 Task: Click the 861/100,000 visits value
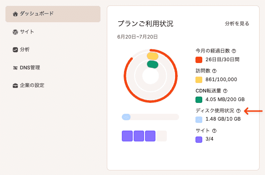pyautogui.click(x=221, y=79)
